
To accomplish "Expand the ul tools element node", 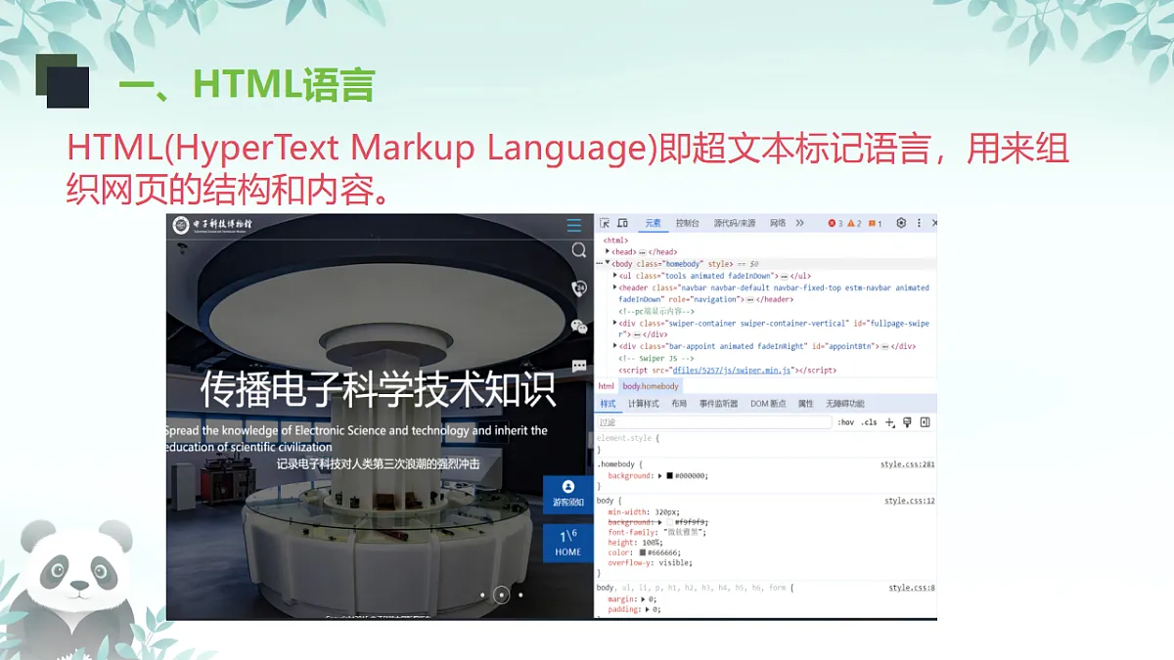I will [x=615, y=276].
